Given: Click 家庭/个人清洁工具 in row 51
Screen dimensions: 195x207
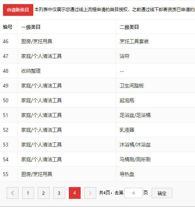Looking at the screenshot, I should [x=41, y=115].
